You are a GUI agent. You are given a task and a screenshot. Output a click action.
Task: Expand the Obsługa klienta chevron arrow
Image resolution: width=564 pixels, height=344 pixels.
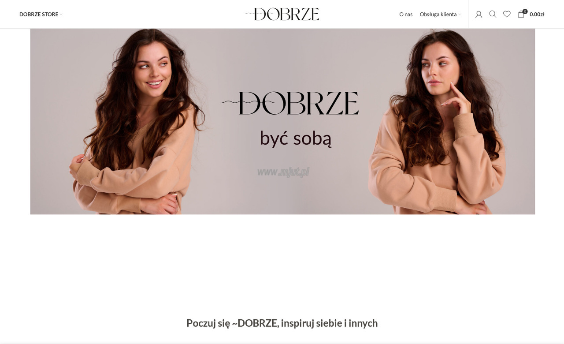click(x=460, y=15)
